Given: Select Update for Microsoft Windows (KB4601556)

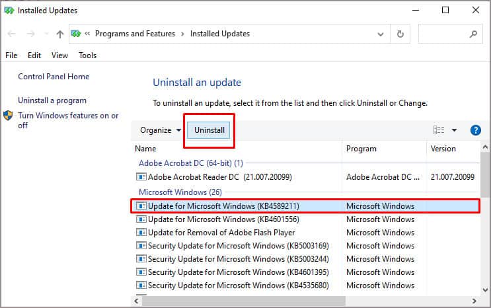Looking at the screenshot, I should [x=306, y=219].
